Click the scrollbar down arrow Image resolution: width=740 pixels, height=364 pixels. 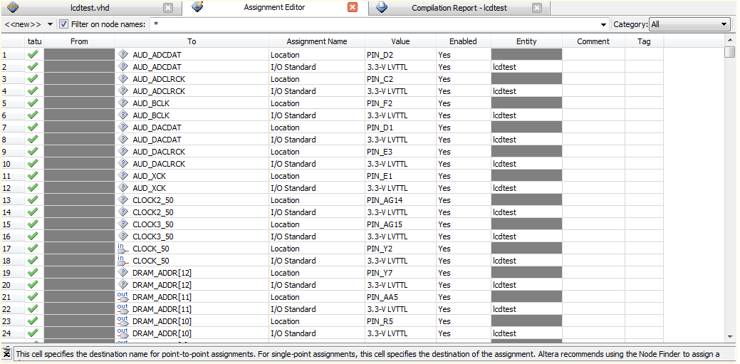point(730,337)
